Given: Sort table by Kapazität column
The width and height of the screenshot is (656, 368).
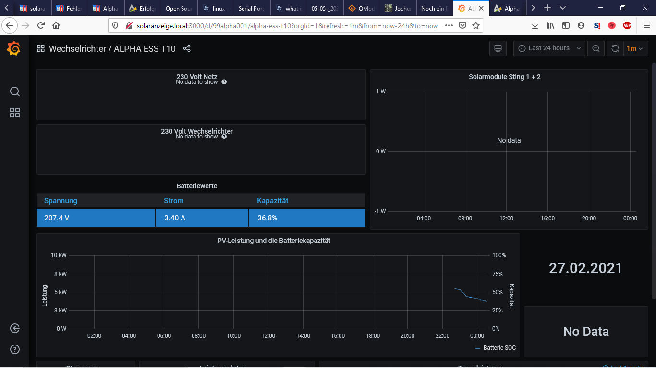Looking at the screenshot, I should [x=273, y=201].
